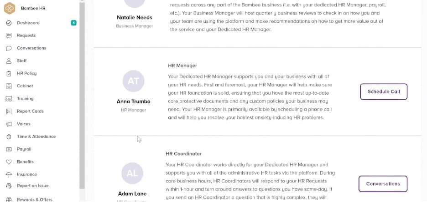Click the Staff person icon

(x=9, y=61)
